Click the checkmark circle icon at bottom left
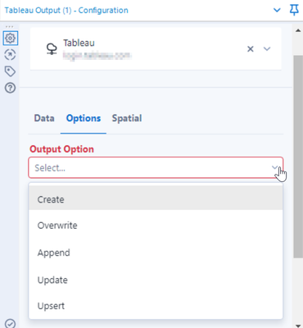Viewport: 303px width, 328px height. pos(11,324)
